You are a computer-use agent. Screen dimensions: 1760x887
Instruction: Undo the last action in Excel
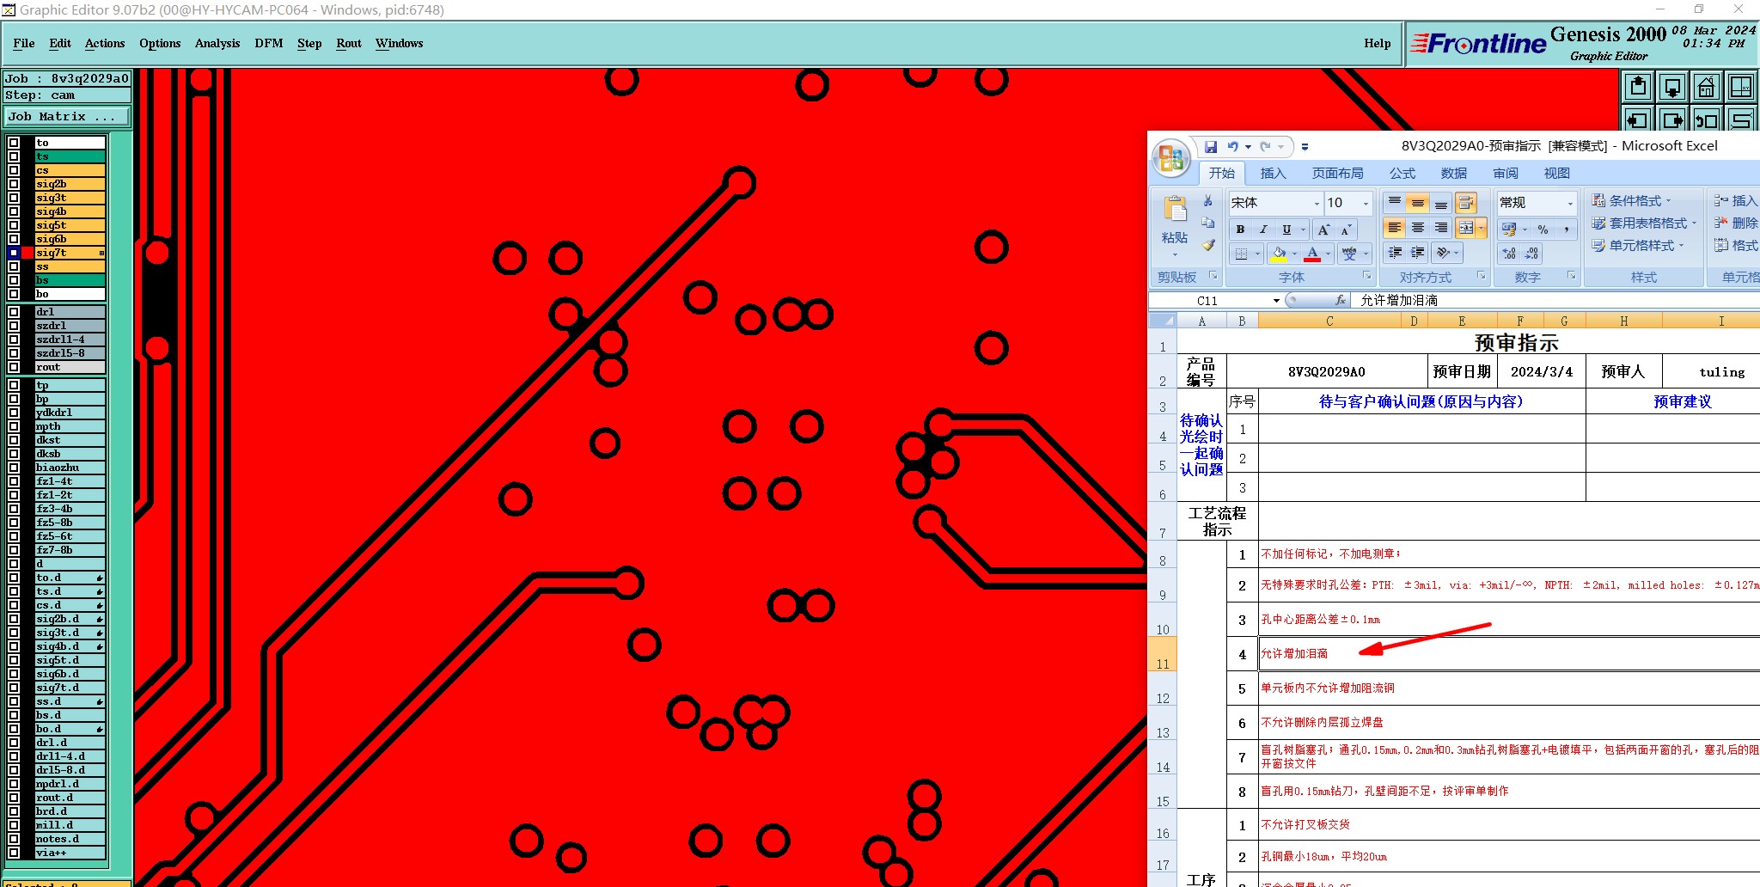coord(1233,147)
